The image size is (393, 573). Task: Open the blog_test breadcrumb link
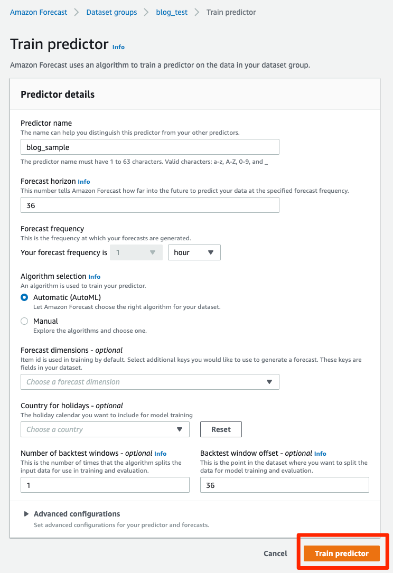click(x=172, y=12)
